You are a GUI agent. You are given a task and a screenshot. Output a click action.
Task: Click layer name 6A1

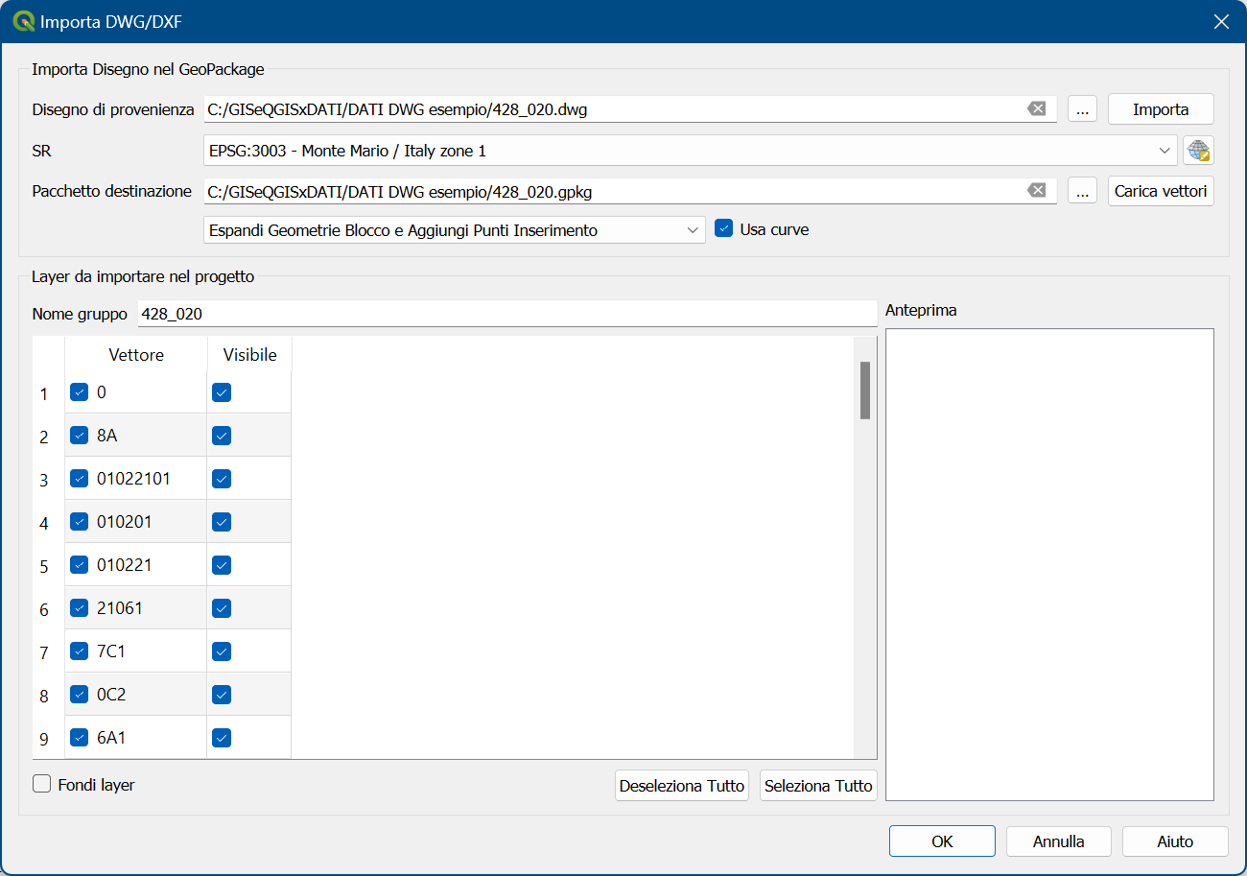111,738
